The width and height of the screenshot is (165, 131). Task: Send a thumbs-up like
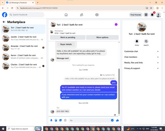point(117,120)
